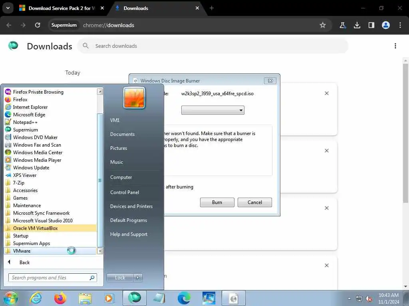
Task: Open Internet Explorer taskbar icon
Action: click(36, 298)
